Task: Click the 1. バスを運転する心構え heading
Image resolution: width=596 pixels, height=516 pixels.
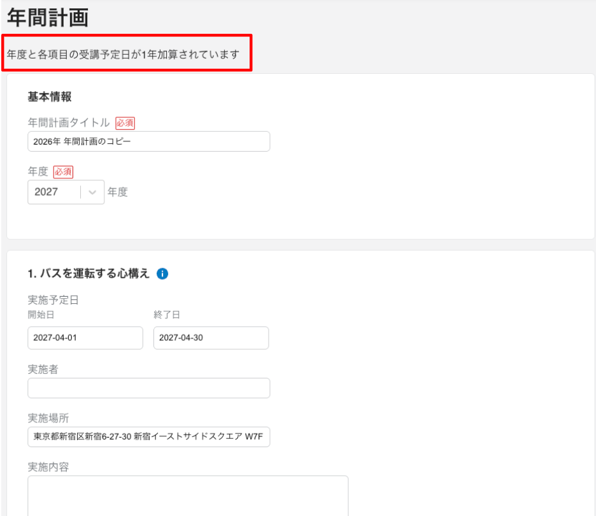Action: pyautogui.click(x=89, y=274)
